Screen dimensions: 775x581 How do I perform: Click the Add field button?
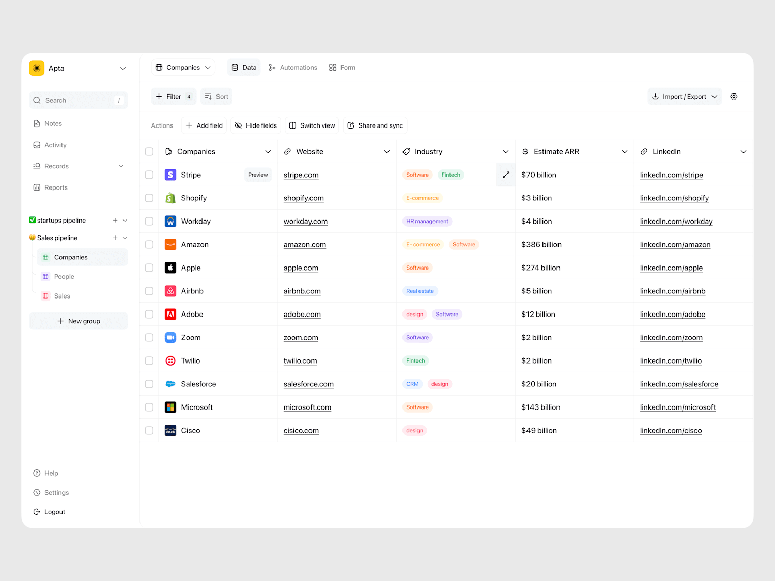pyautogui.click(x=204, y=125)
